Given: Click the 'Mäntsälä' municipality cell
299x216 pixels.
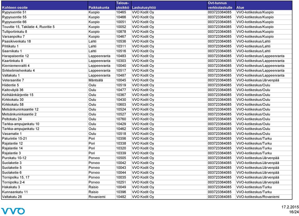Looking at the screenshot, I should point(96,80).
